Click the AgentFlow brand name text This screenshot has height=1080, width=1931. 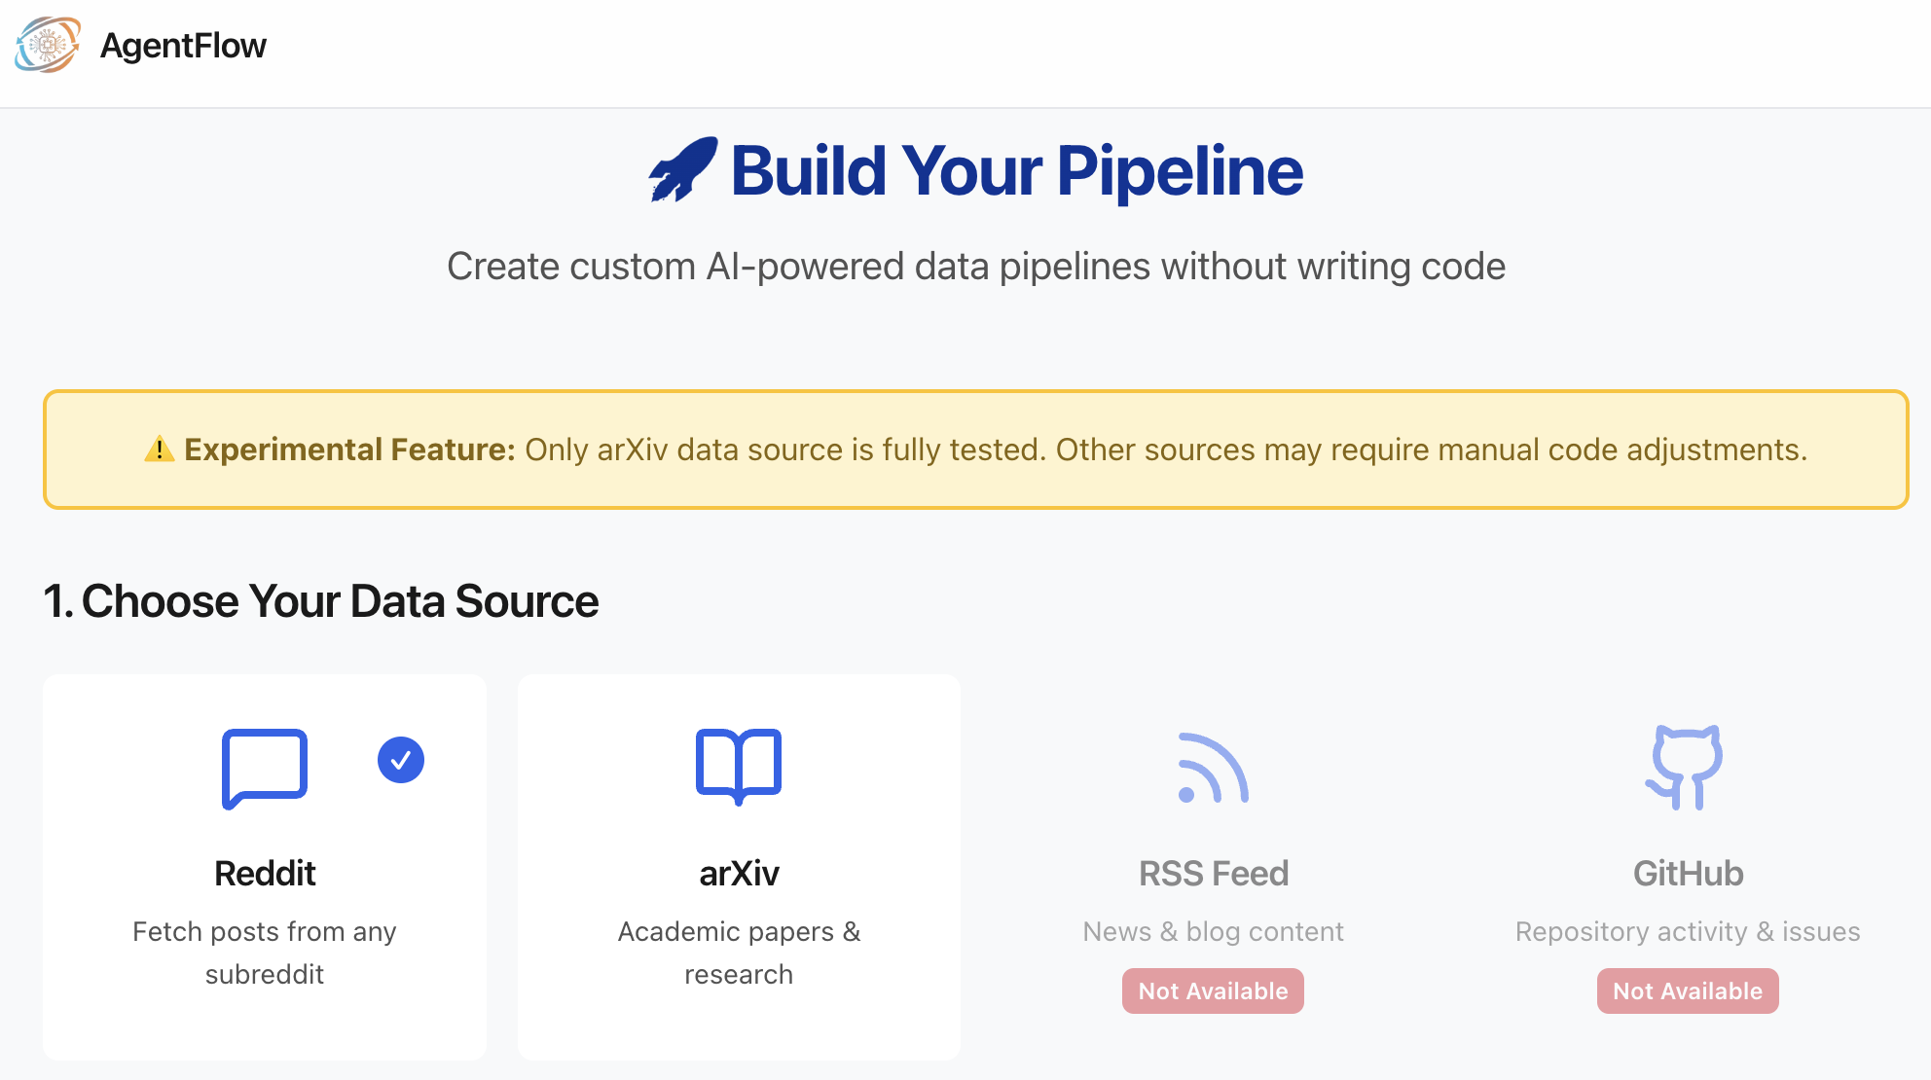pos(183,46)
